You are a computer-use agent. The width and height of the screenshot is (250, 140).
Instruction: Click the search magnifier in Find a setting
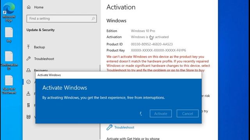pos(93,19)
